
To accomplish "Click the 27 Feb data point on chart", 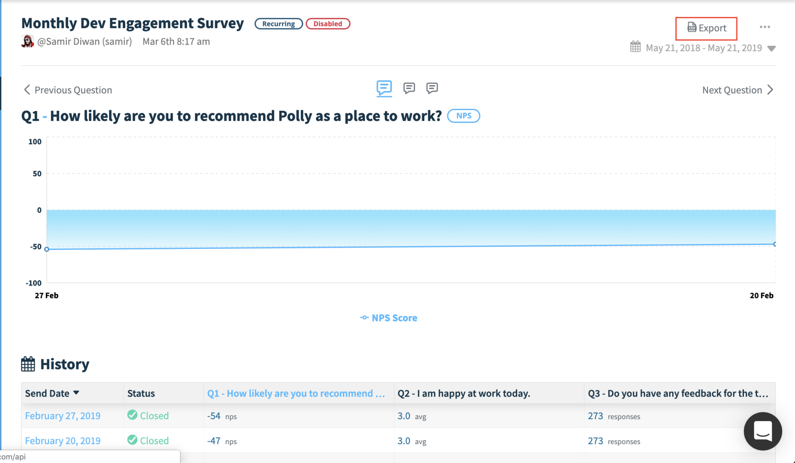I will click(x=47, y=249).
